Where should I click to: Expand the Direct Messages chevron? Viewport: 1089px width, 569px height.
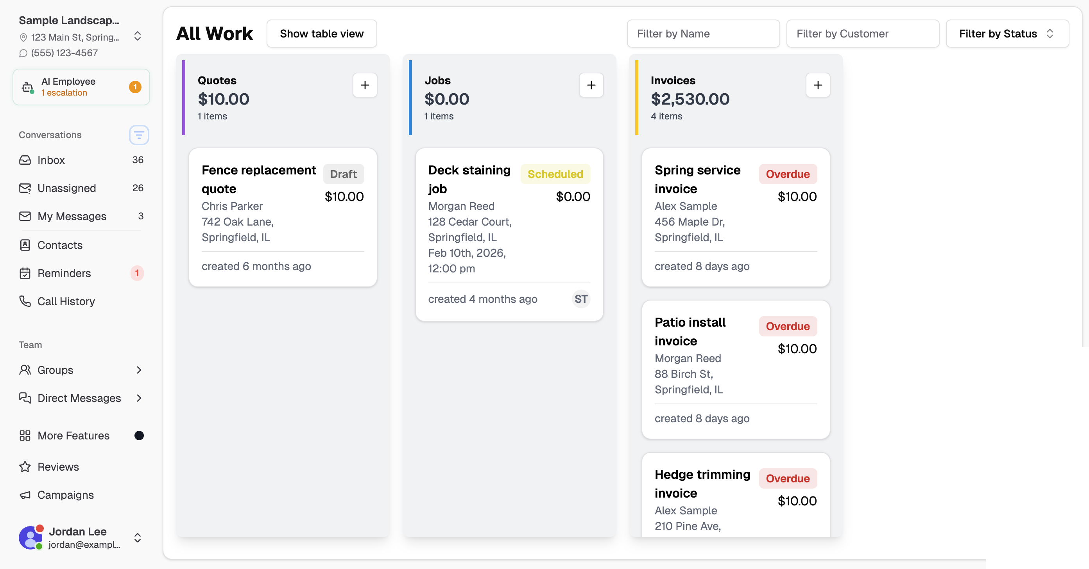pyautogui.click(x=139, y=398)
